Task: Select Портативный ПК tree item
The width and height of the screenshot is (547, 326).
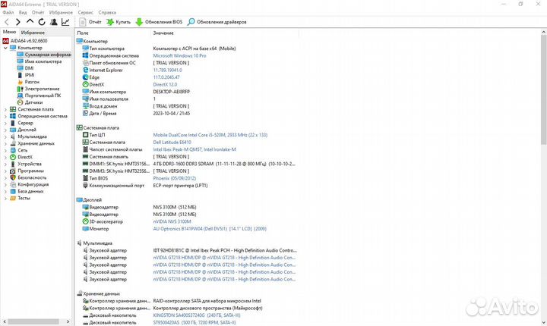Action: pos(43,96)
